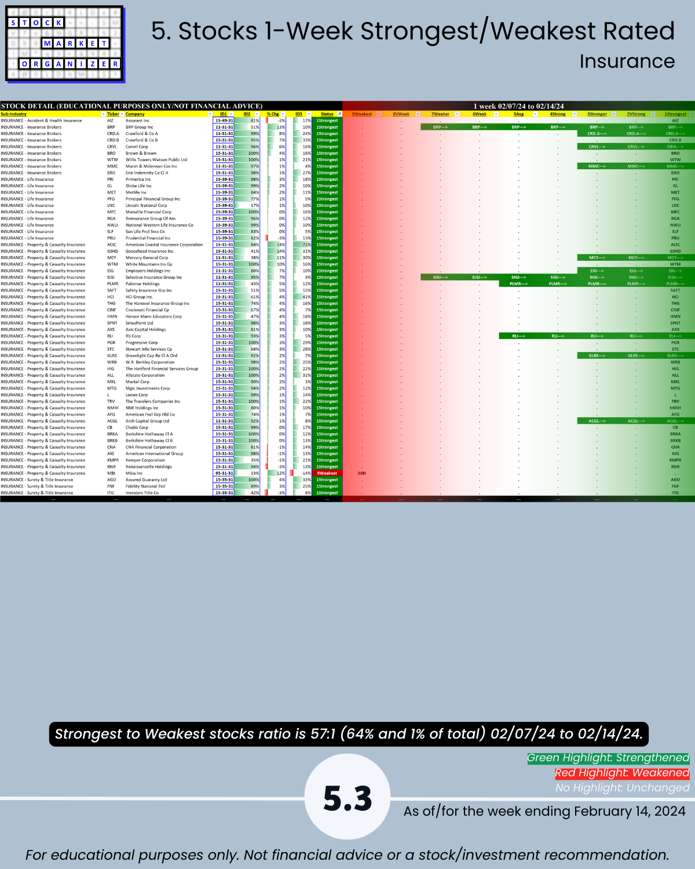The width and height of the screenshot is (695, 869).
Task: Open the Sub-Industry column filter dropdown
Action: pos(103,114)
